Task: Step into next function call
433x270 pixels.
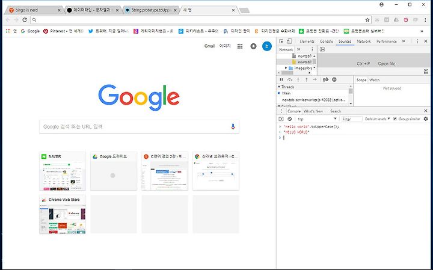Action: coord(298,79)
